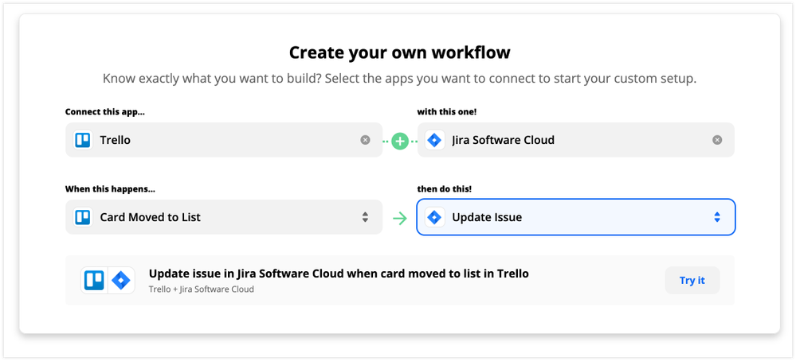Click the then do this! label

click(x=444, y=189)
